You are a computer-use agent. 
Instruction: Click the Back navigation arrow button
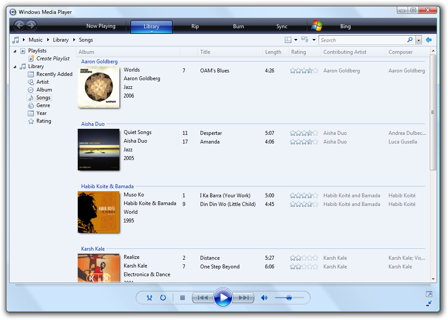(20, 26)
